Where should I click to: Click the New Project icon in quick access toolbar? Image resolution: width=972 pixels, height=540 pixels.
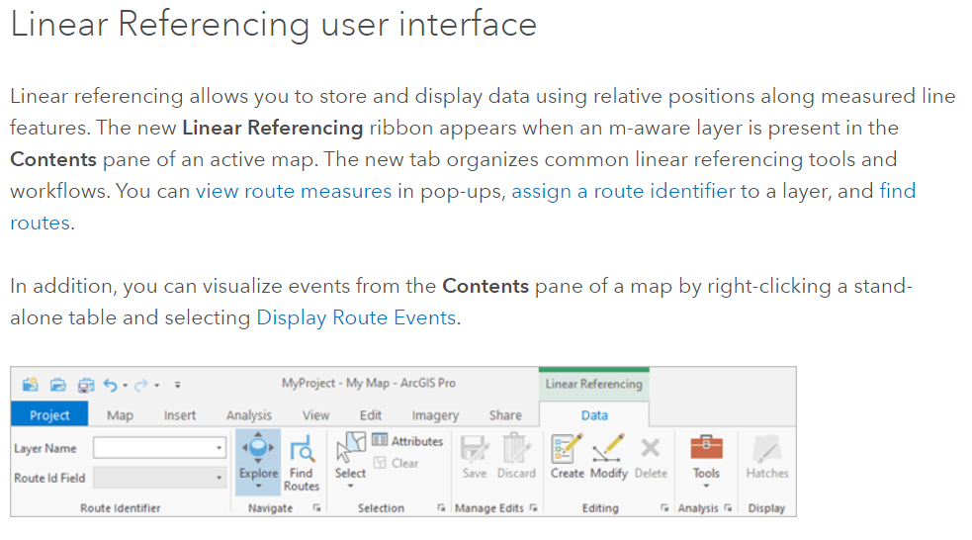pyautogui.click(x=30, y=385)
